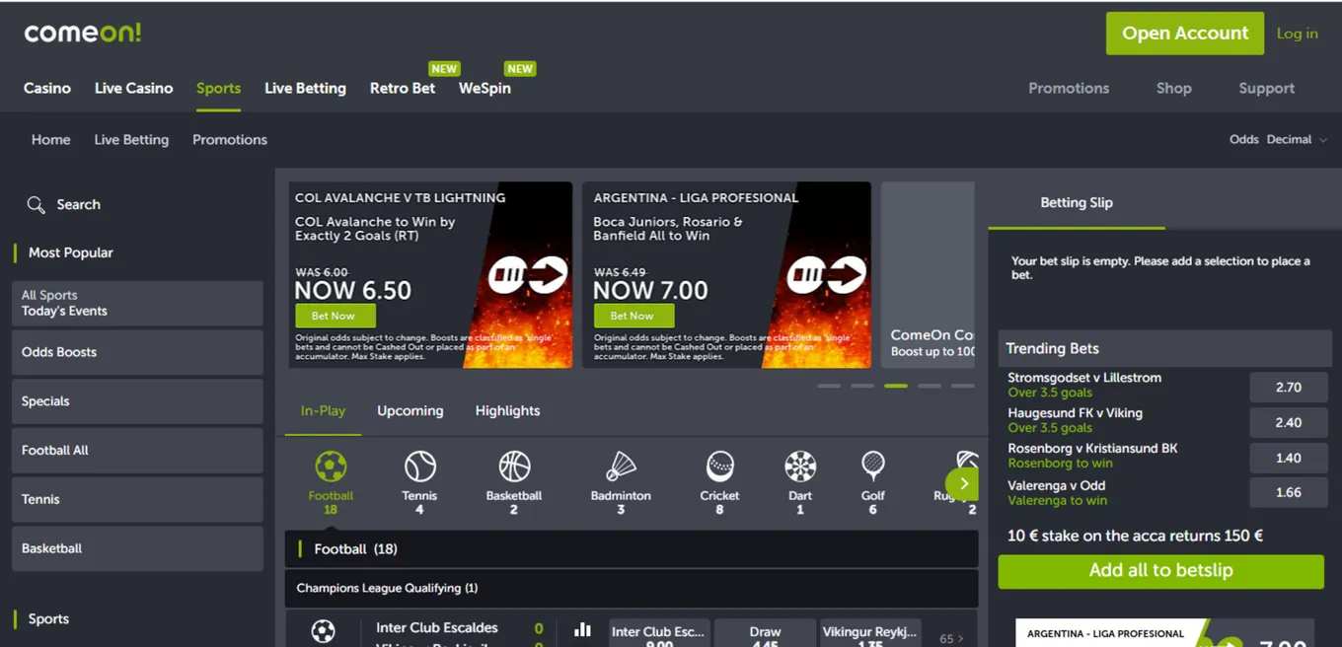This screenshot has height=647, width=1342.
Task: Open the Support link
Action: [x=1267, y=88]
